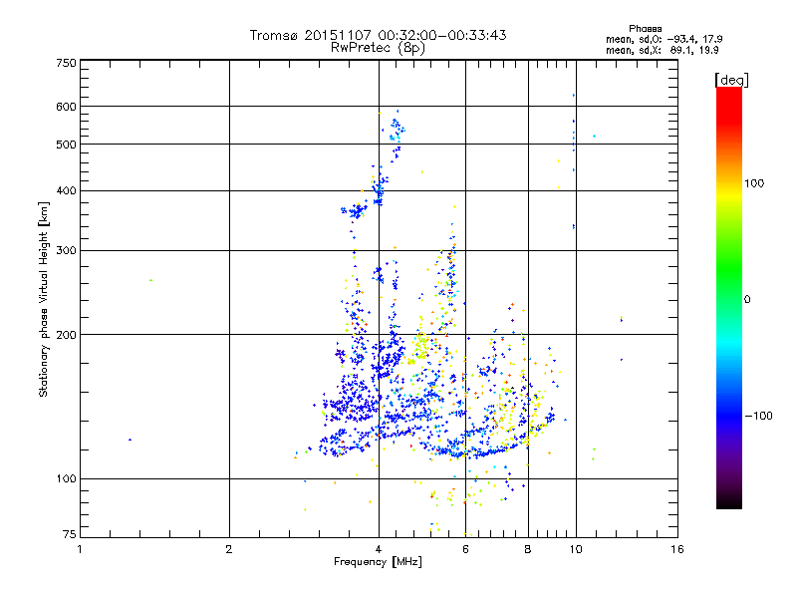
Task: Click the colorbar '-100' tick label
Action: click(759, 416)
